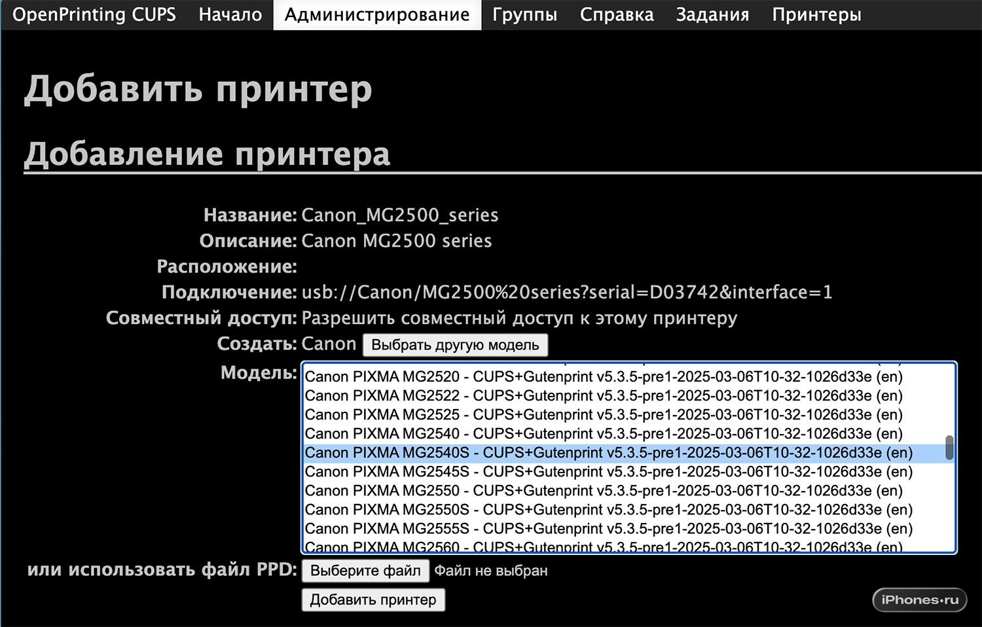Open the OpenPrinting CUPS home link
The height and width of the screenshot is (627, 982).
point(94,14)
